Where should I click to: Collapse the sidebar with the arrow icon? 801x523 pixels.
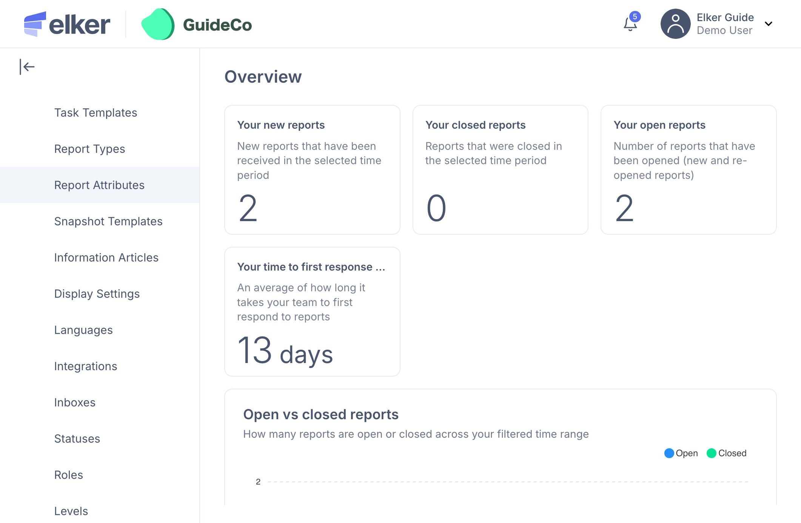tap(27, 67)
